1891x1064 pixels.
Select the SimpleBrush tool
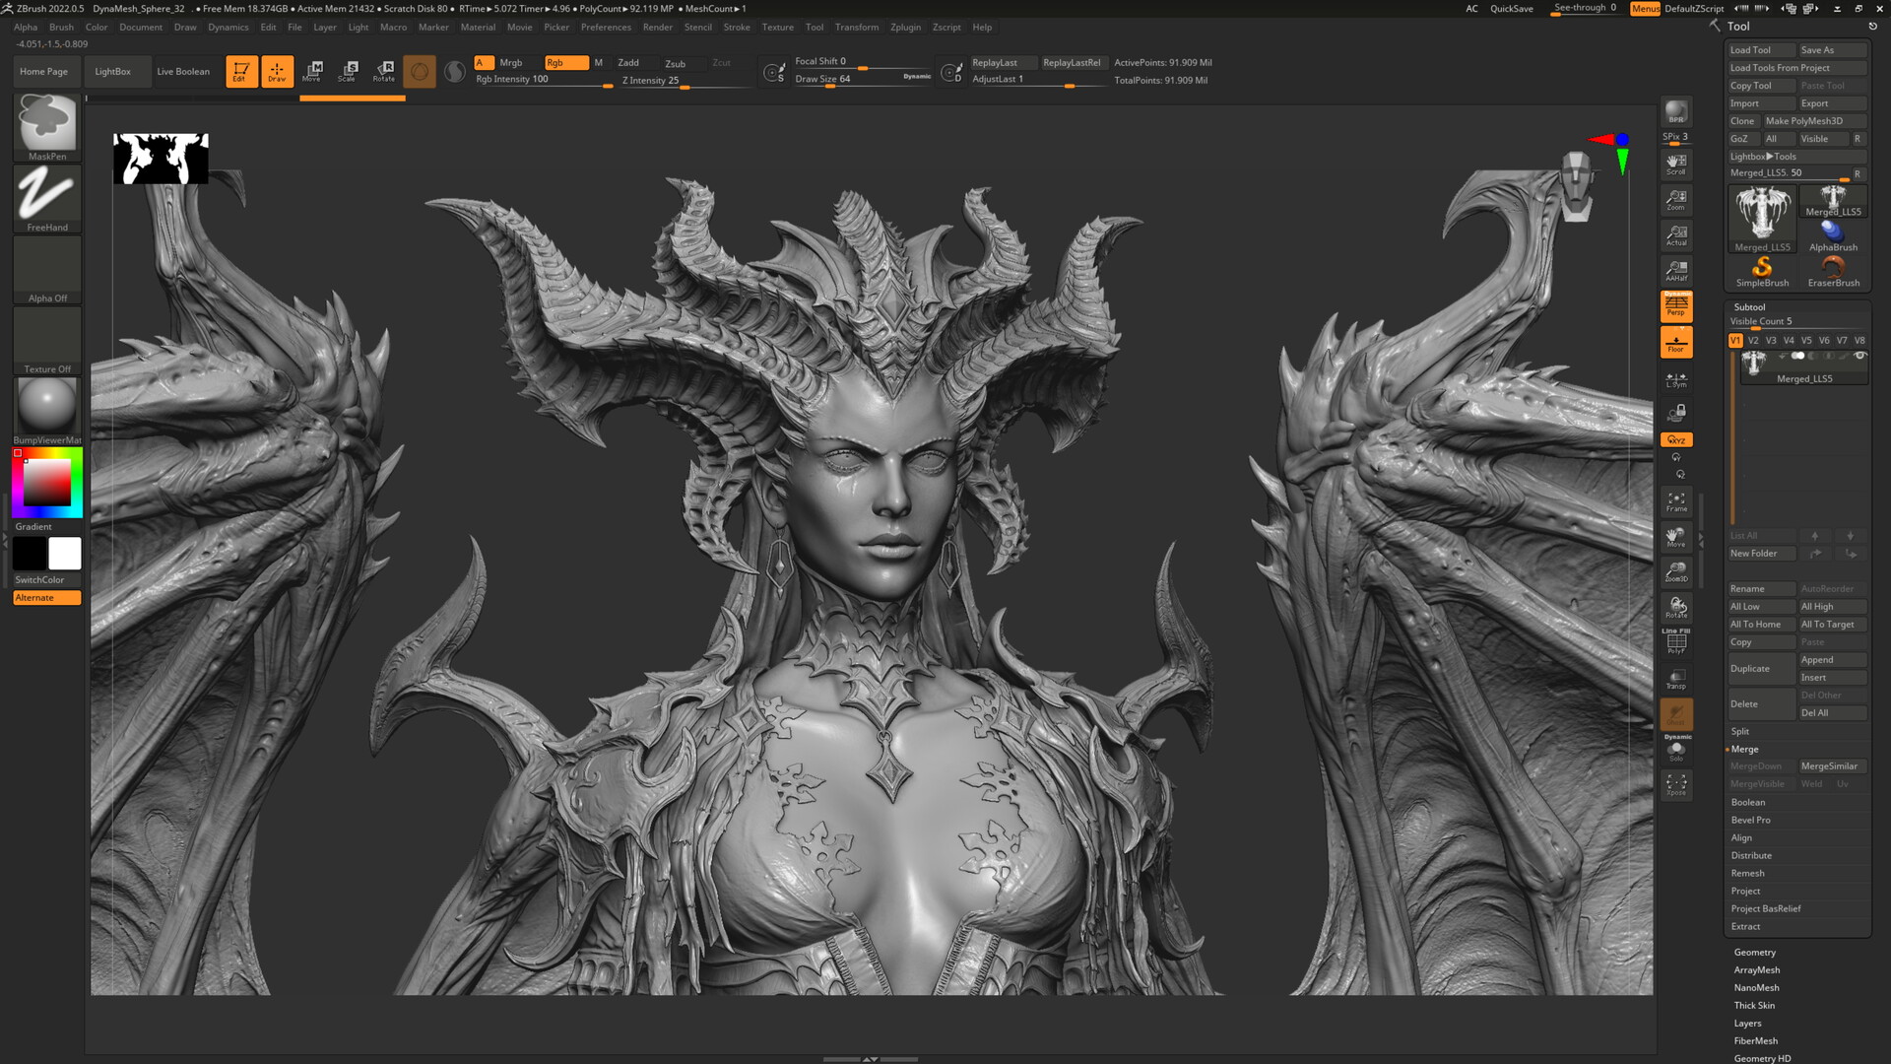coord(1762,271)
